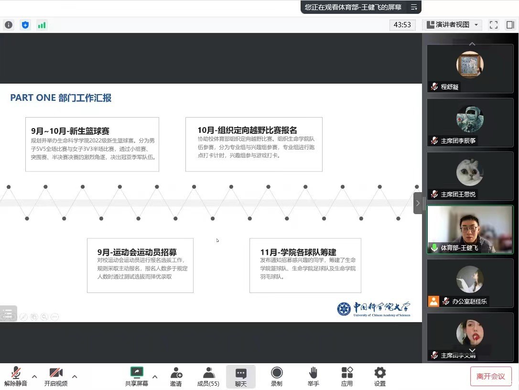Image resolution: width=519 pixels, height=390 pixels.
Task: Click the 离开会议 leave meeting button
Action: coord(491,376)
